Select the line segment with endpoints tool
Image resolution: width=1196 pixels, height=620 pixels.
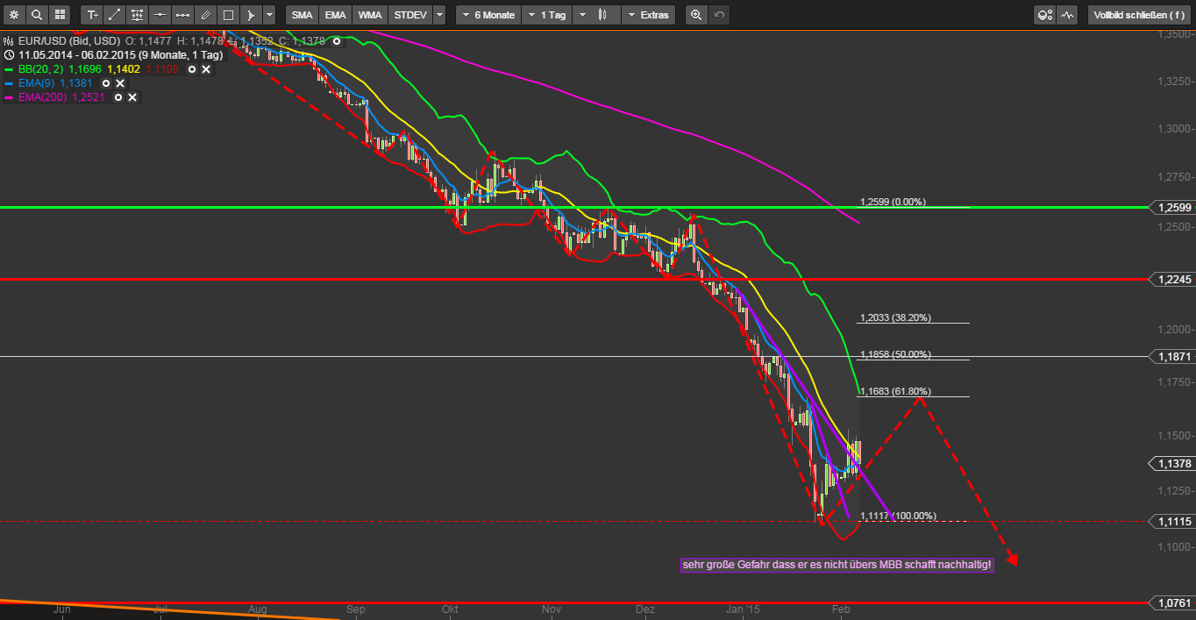pos(182,15)
